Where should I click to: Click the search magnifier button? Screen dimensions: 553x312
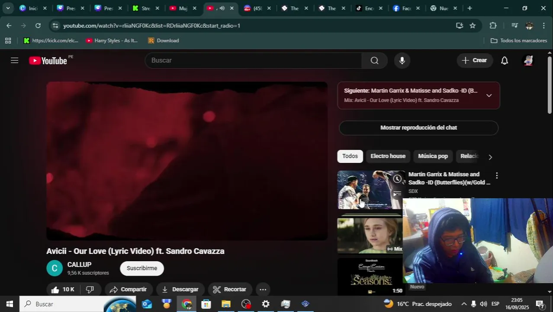pyautogui.click(x=374, y=60)
